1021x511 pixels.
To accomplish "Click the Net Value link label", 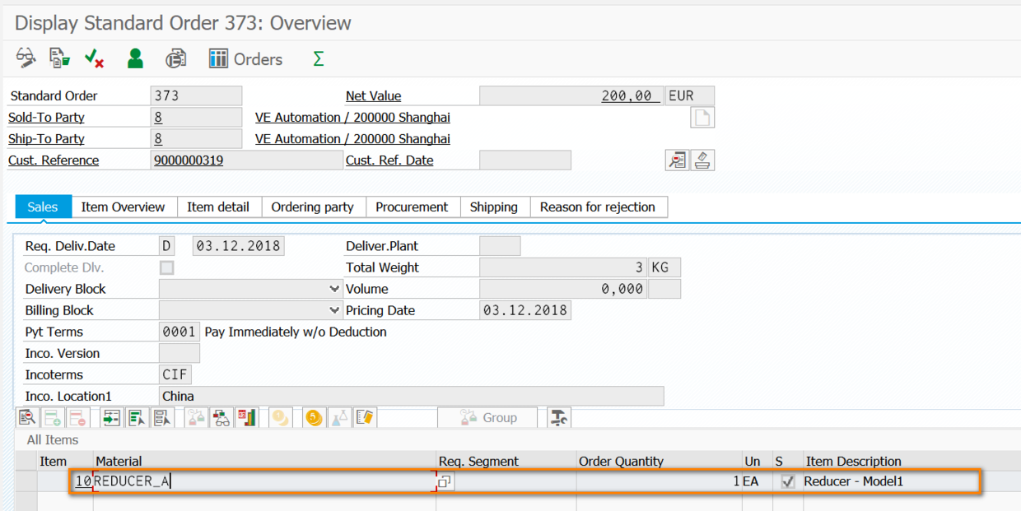I will tap(374, 96).
